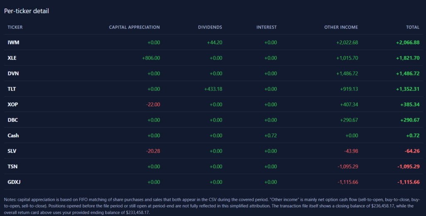This screenshot has height=216, width=426.
Task: Click IWM total value +2,066.88
Action: (x=407, y=42)
